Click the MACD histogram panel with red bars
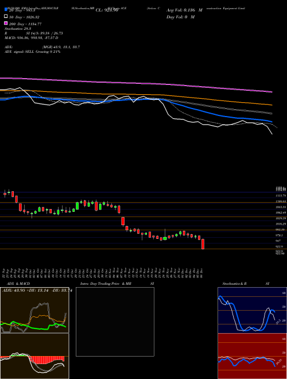 pos(34,356)
